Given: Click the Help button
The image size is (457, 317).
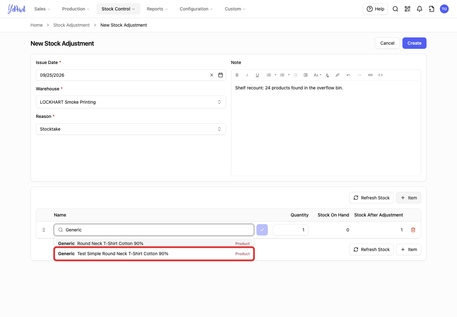Looking at the screenshot, I should click(x=375, y=9).
